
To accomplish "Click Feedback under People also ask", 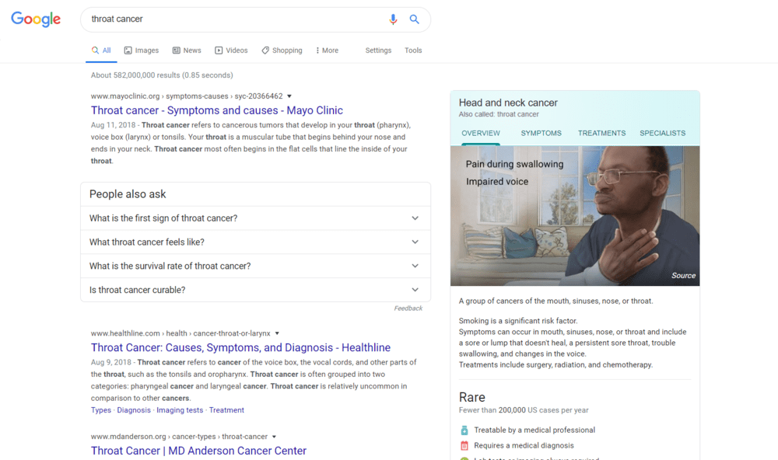I will (408, 308).
